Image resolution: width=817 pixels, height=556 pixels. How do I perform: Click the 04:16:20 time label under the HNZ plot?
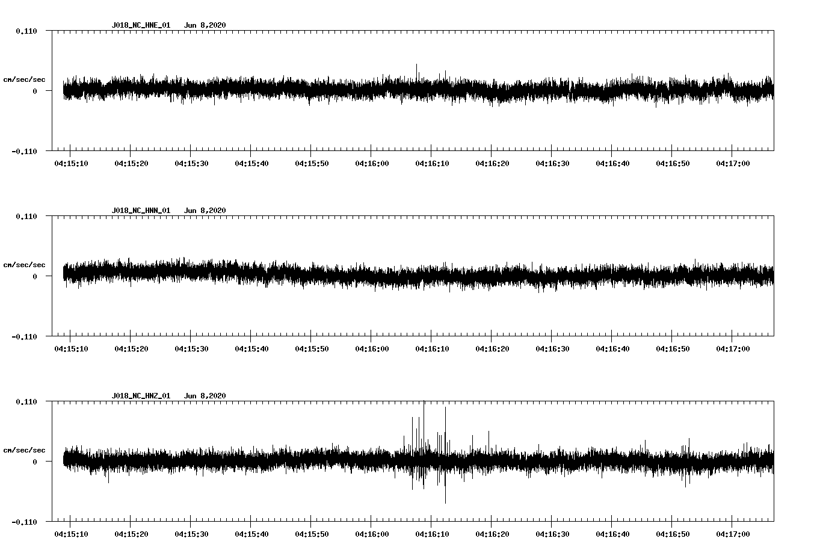tap(492, 534)
